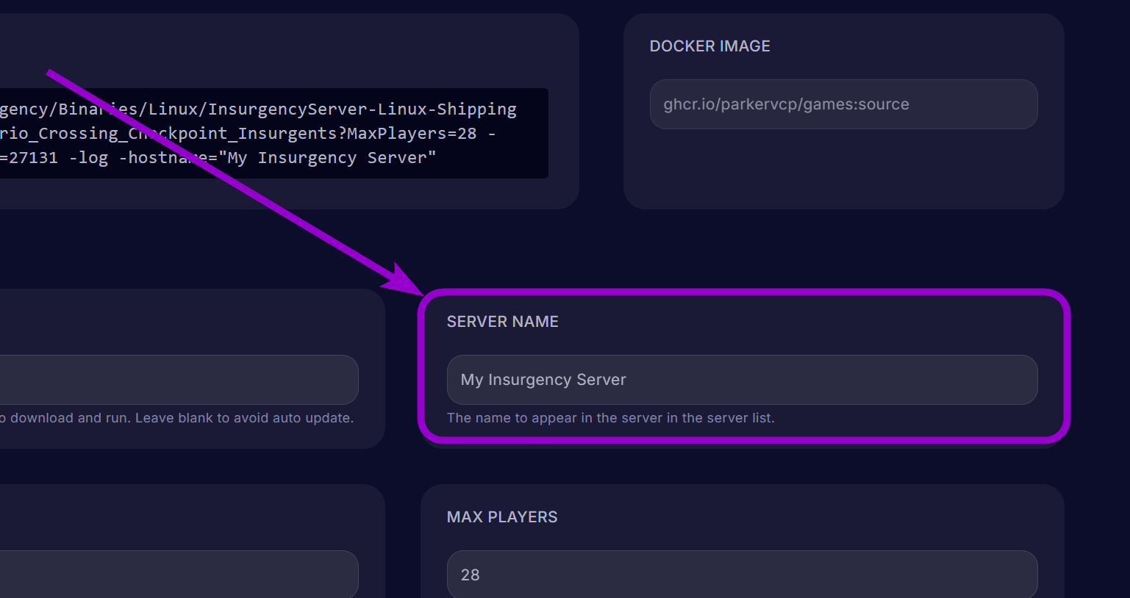The height and width of the screenshot is (598, 1130).
Task: Click the 'DOCKER IMAGE' heading
Action: (709, 46)
